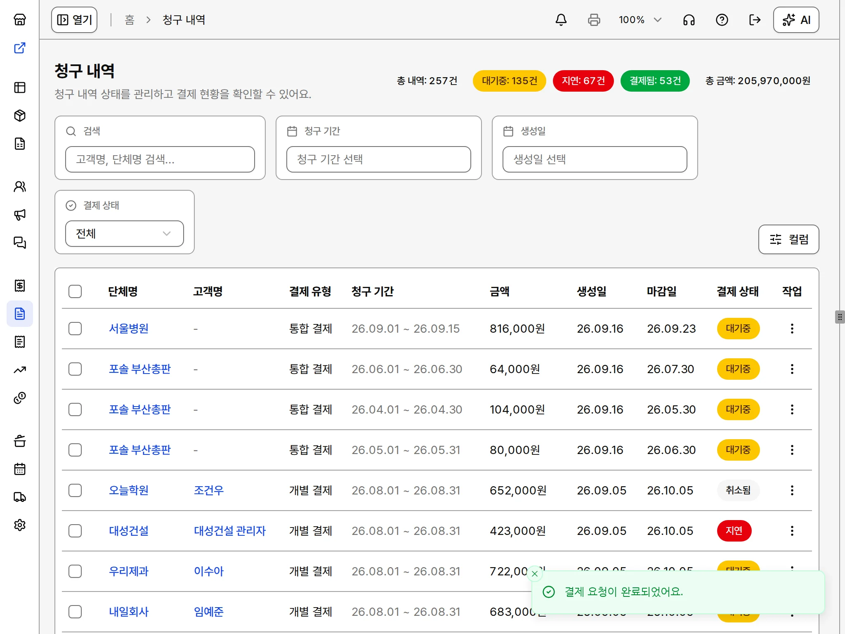This screenshot has width=845, height=634.
Task: Open the spreadsheet file sidebar icon
Action: (20, 144)
